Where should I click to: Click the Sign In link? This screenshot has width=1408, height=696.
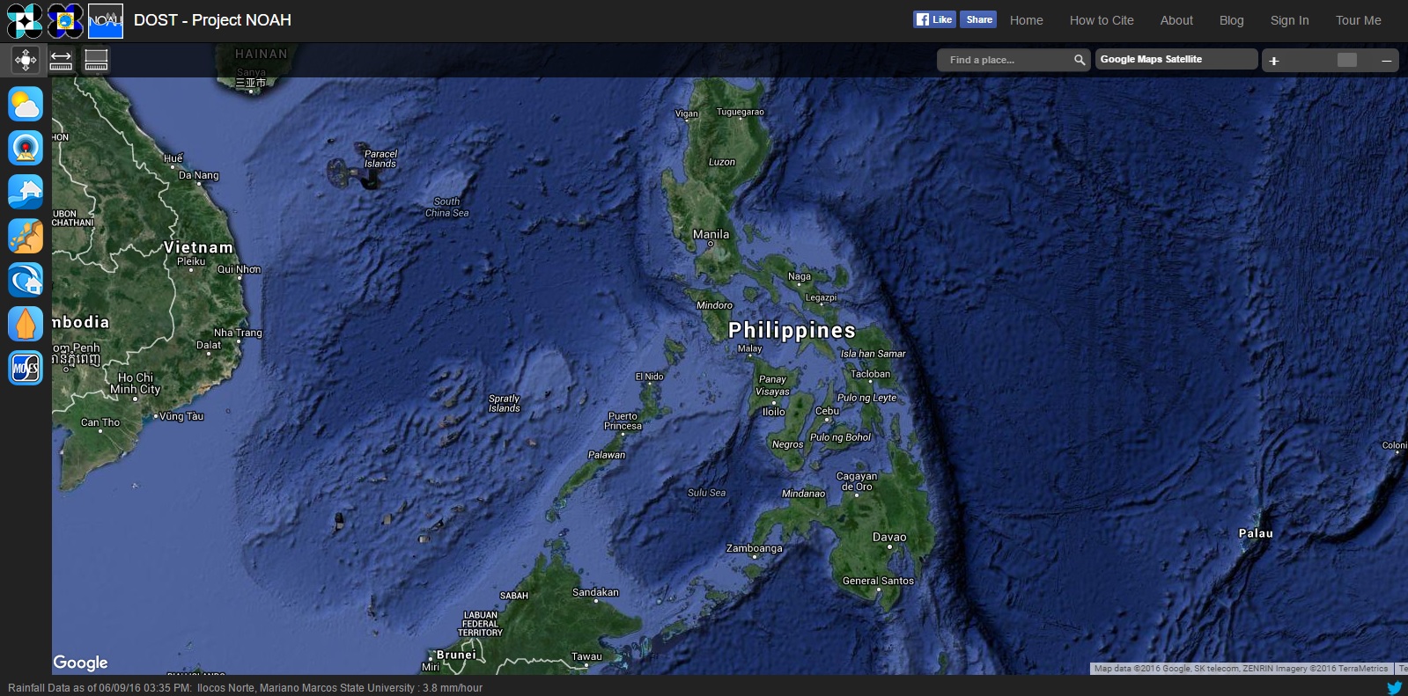point(1289,20)
